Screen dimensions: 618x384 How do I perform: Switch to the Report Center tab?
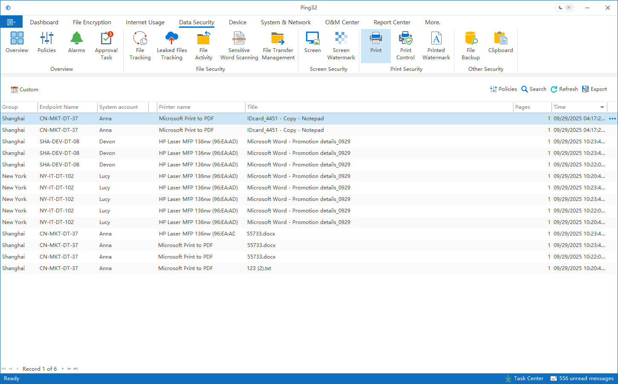click(x=392, y=22)
